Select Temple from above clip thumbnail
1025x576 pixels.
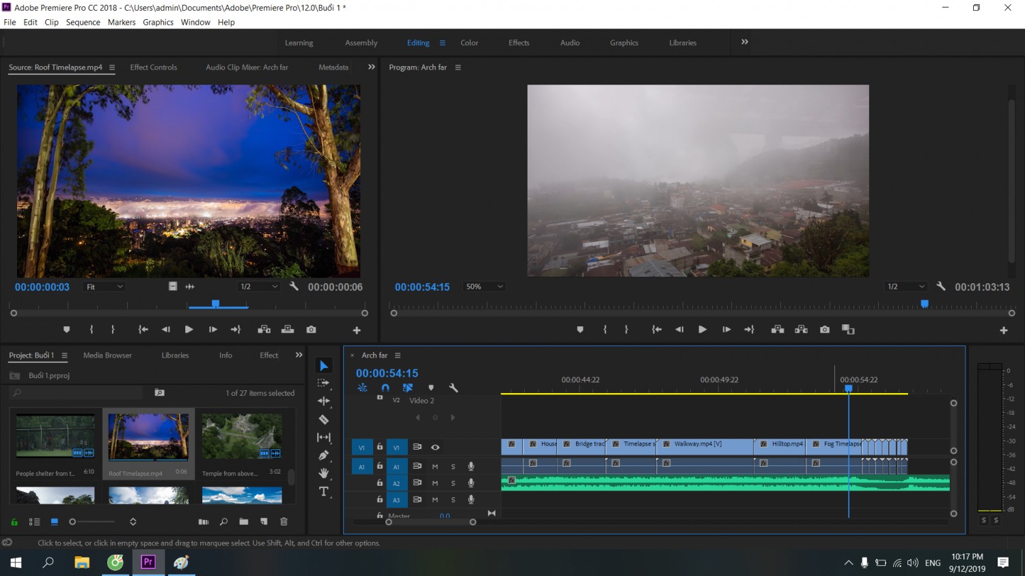point(242,436)
